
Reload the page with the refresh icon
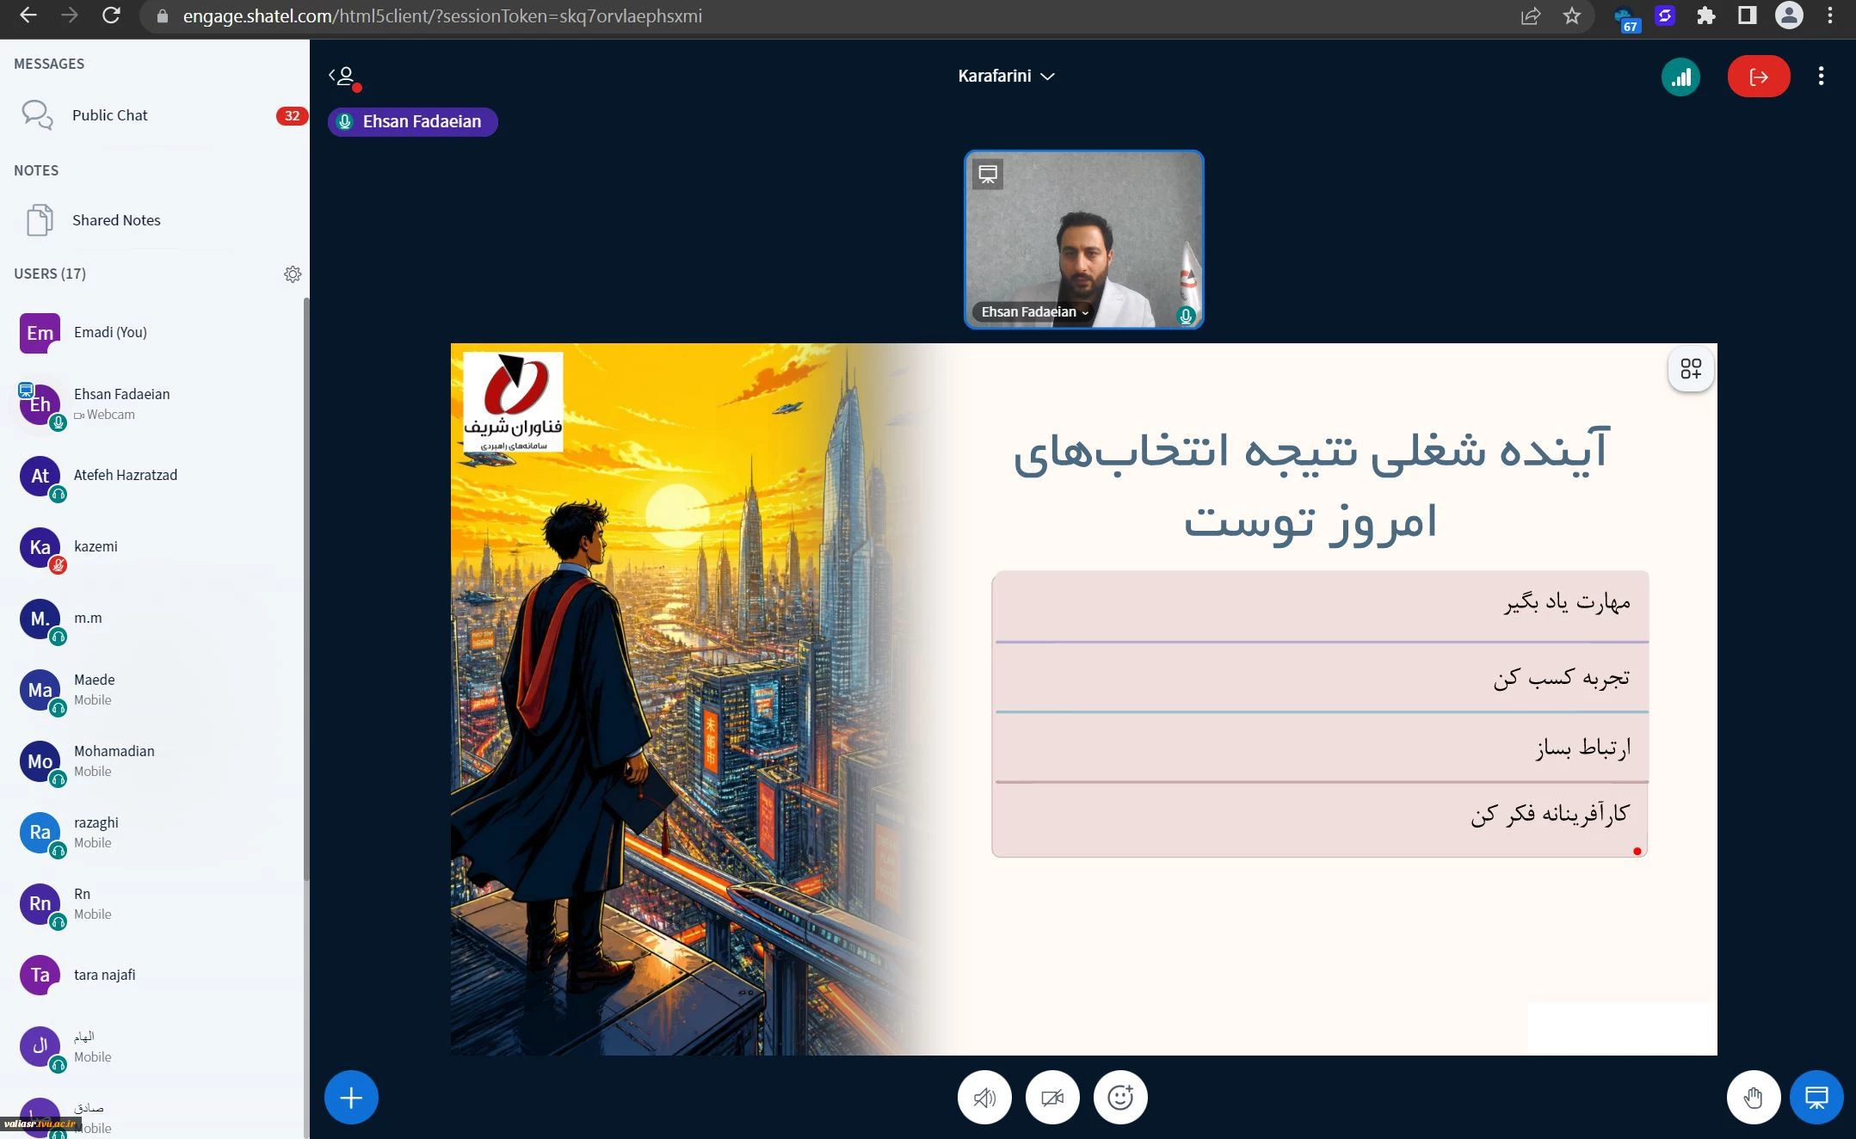[x=111, y=15]
